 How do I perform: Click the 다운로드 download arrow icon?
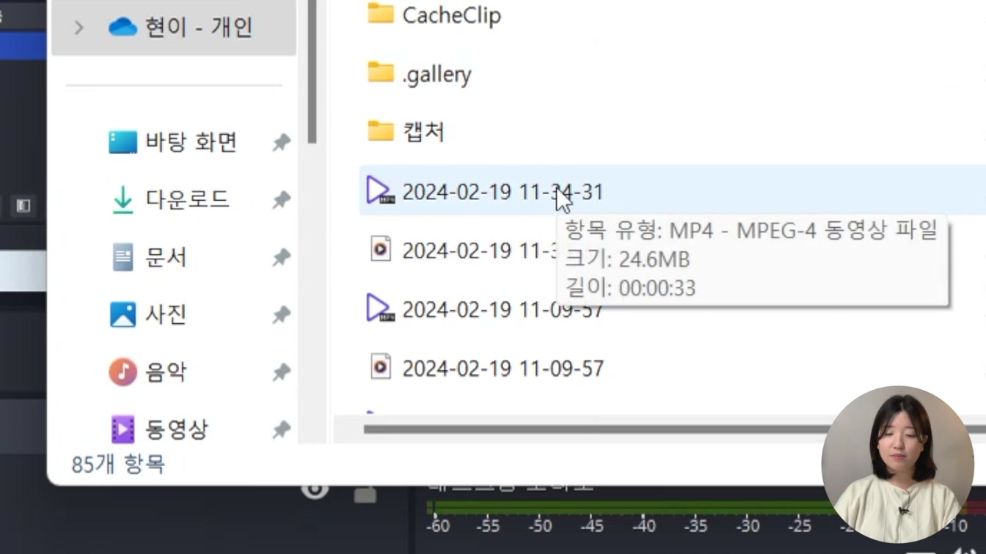coord(123,199)
